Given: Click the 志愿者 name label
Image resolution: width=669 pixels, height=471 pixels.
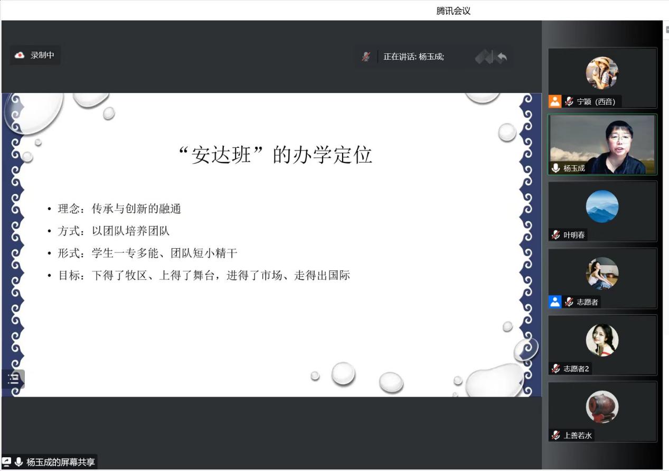Looking at the screenshot, I should [587, 302].
